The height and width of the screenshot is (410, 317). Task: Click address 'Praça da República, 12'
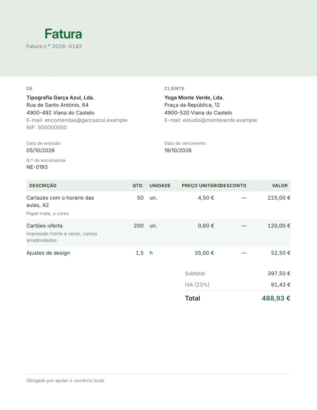pyautogui.click(x=192, y=105)
